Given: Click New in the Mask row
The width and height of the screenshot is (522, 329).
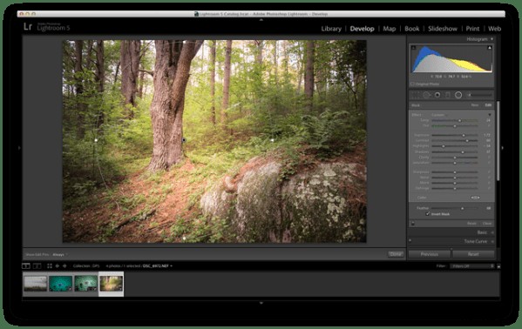Looking at the screenshot, I should click(475, 105).
